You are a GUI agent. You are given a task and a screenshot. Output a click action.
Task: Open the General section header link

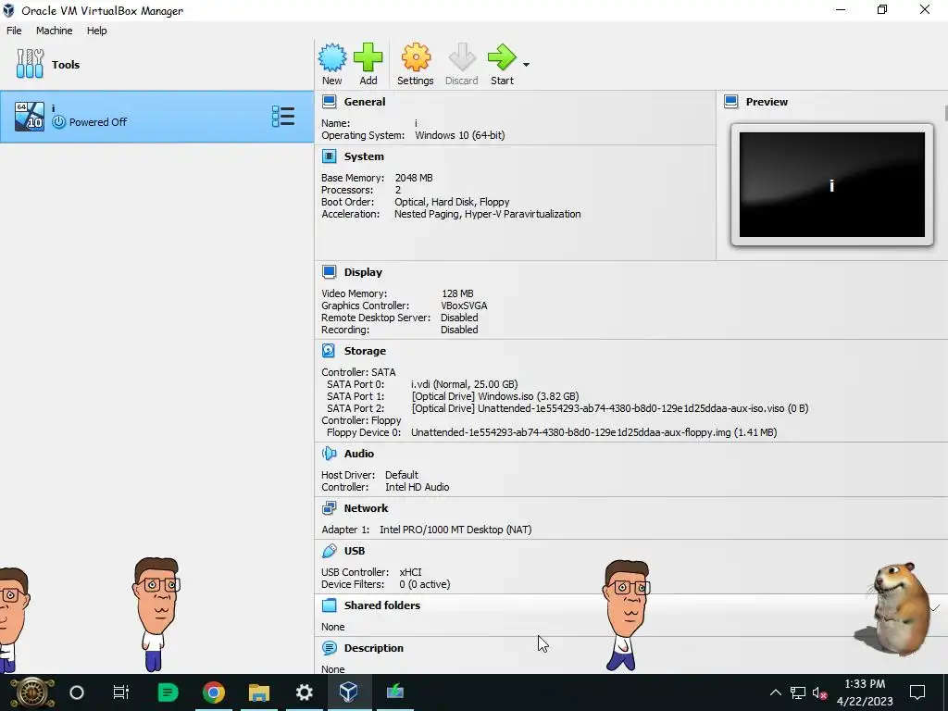tap(365, 102)
